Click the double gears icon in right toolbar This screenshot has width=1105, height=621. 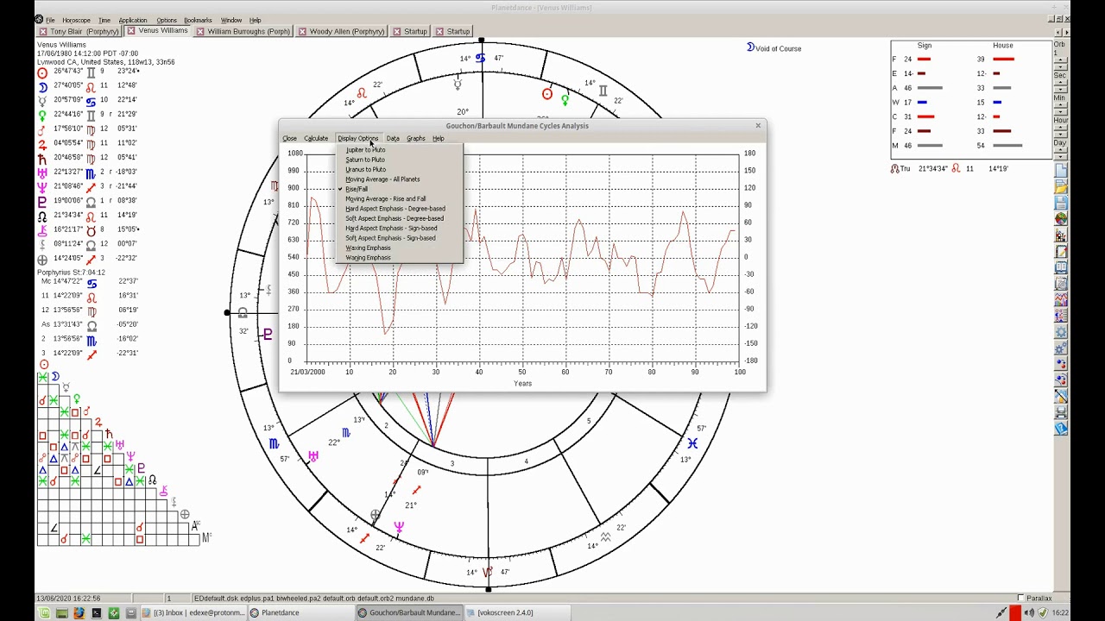(x=1061, y=348)
